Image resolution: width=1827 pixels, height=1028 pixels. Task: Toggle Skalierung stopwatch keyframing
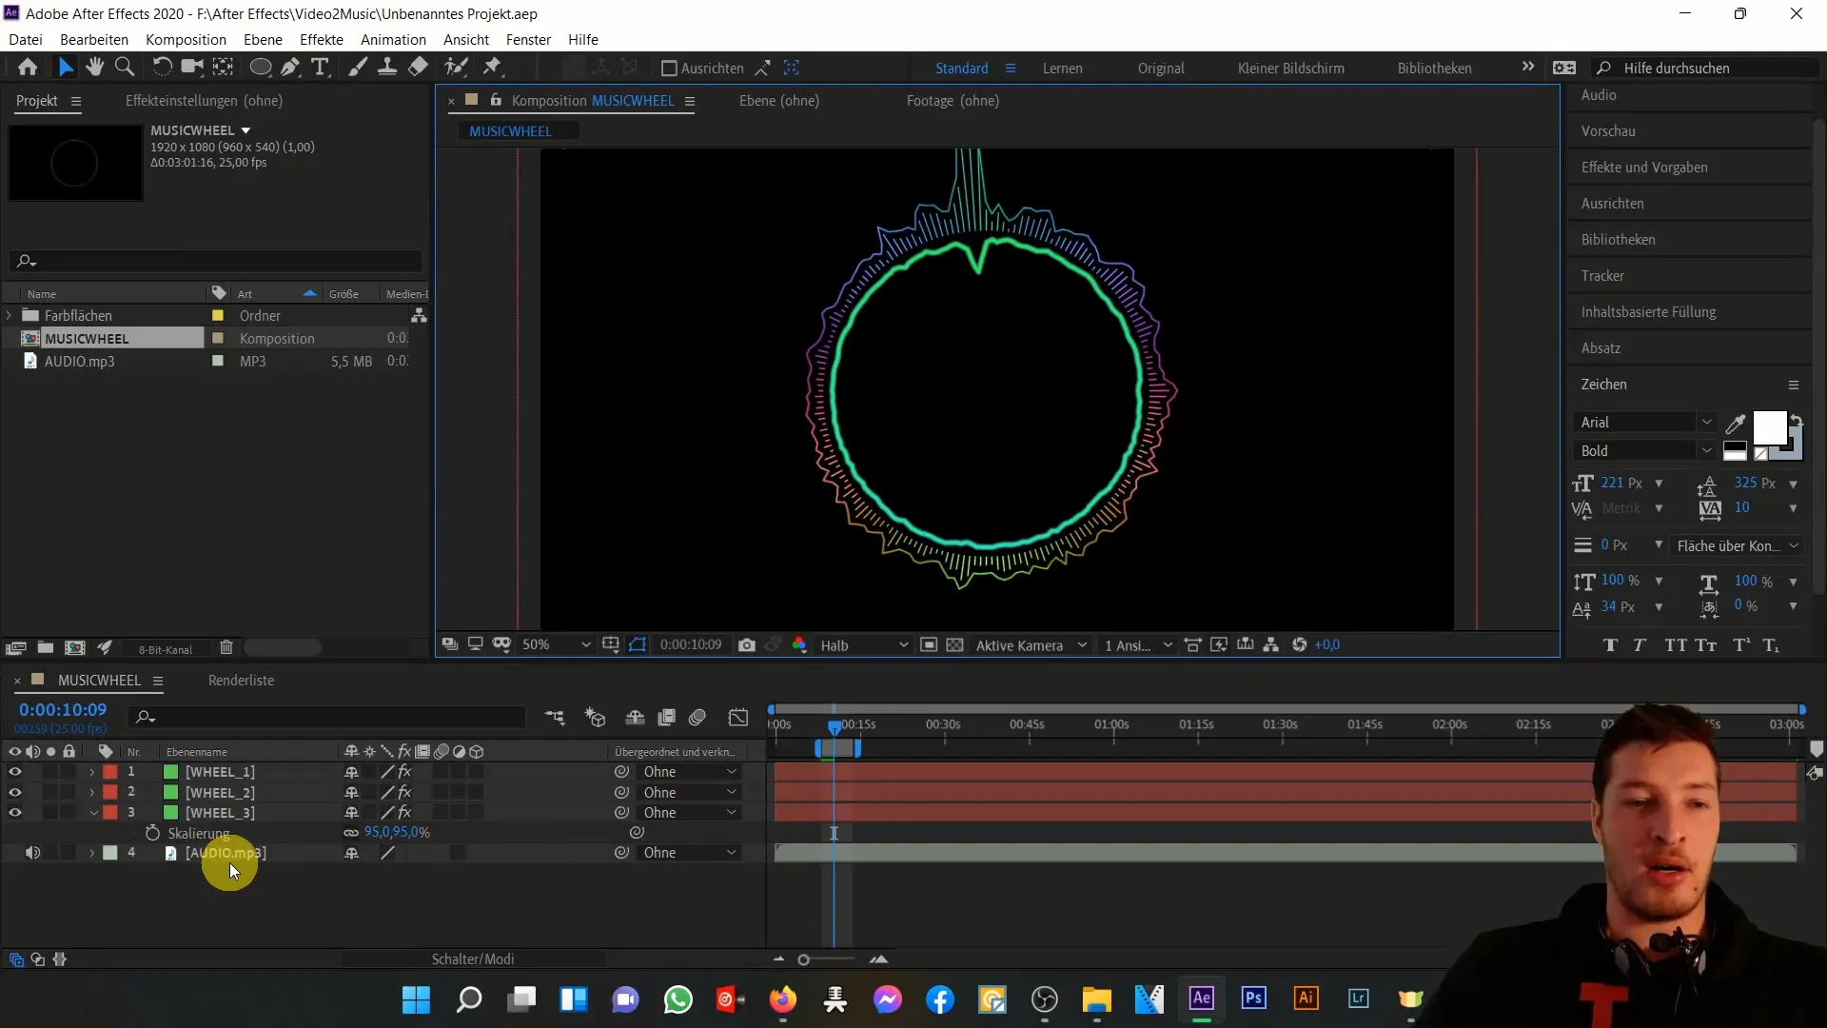[x=152, y=833]
